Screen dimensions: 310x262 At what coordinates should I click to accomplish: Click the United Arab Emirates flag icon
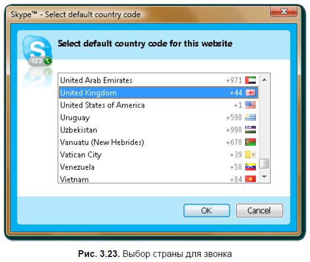[250, 80]
